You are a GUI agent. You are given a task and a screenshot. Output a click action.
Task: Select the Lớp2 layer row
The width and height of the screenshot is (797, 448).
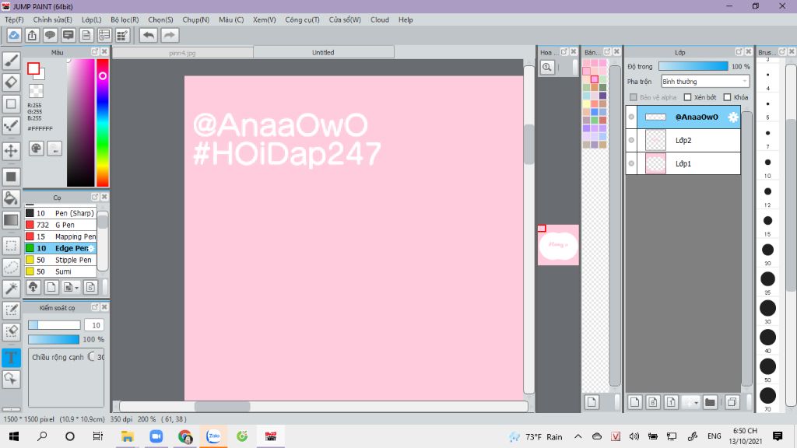click(x=683, y=140)
